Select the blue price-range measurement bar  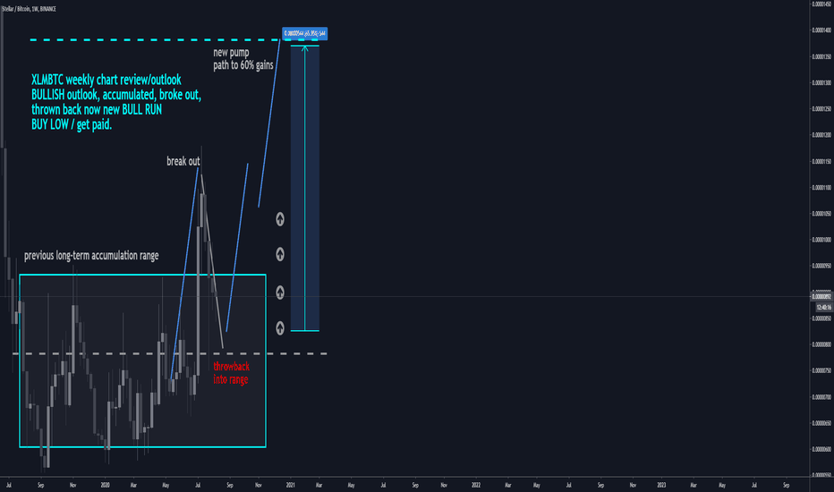[x=305, y=188]
